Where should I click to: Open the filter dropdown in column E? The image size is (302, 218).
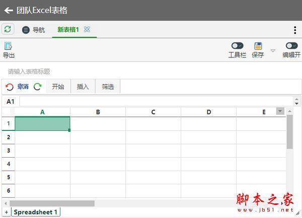click(280, 111)
